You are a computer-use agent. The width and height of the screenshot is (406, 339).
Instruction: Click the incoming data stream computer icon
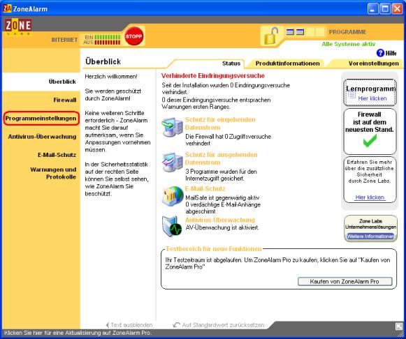172,127
